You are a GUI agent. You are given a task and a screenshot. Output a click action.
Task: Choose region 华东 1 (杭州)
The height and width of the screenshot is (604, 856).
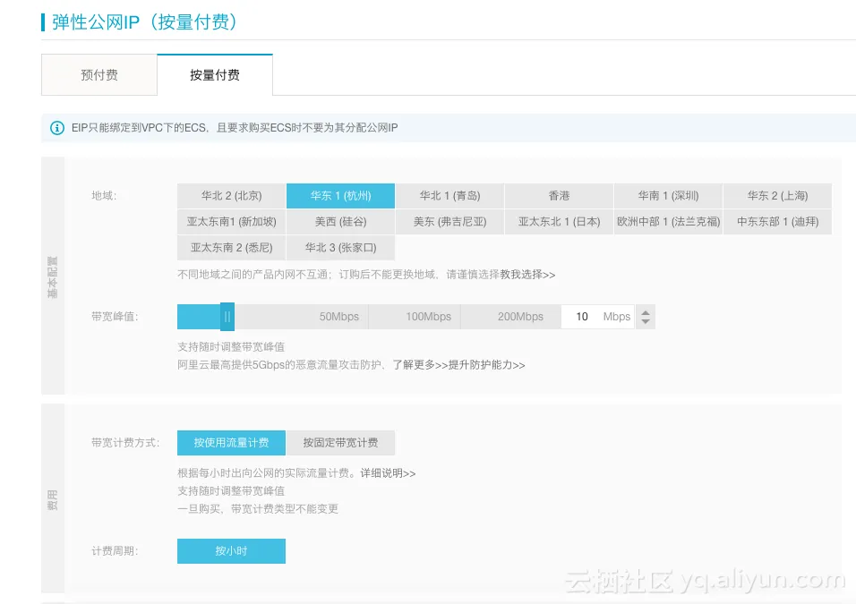coord(340,196)
